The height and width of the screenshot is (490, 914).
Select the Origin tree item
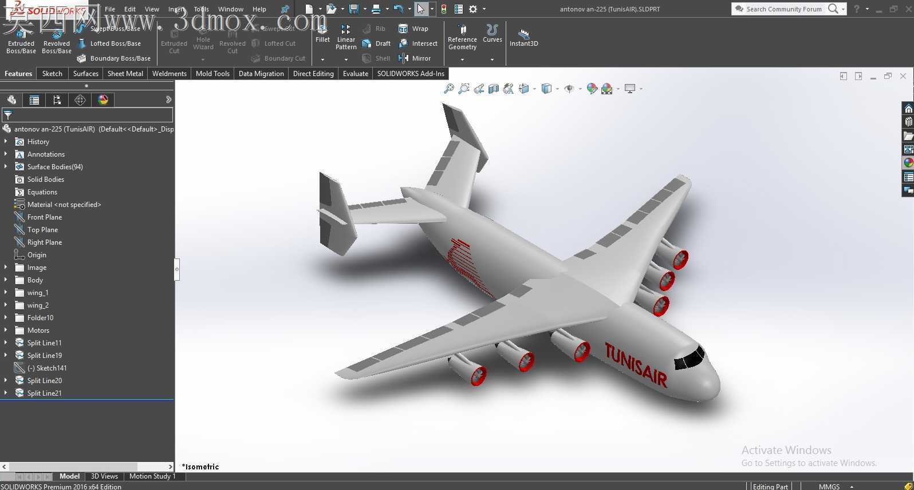(x=37, y=255)
